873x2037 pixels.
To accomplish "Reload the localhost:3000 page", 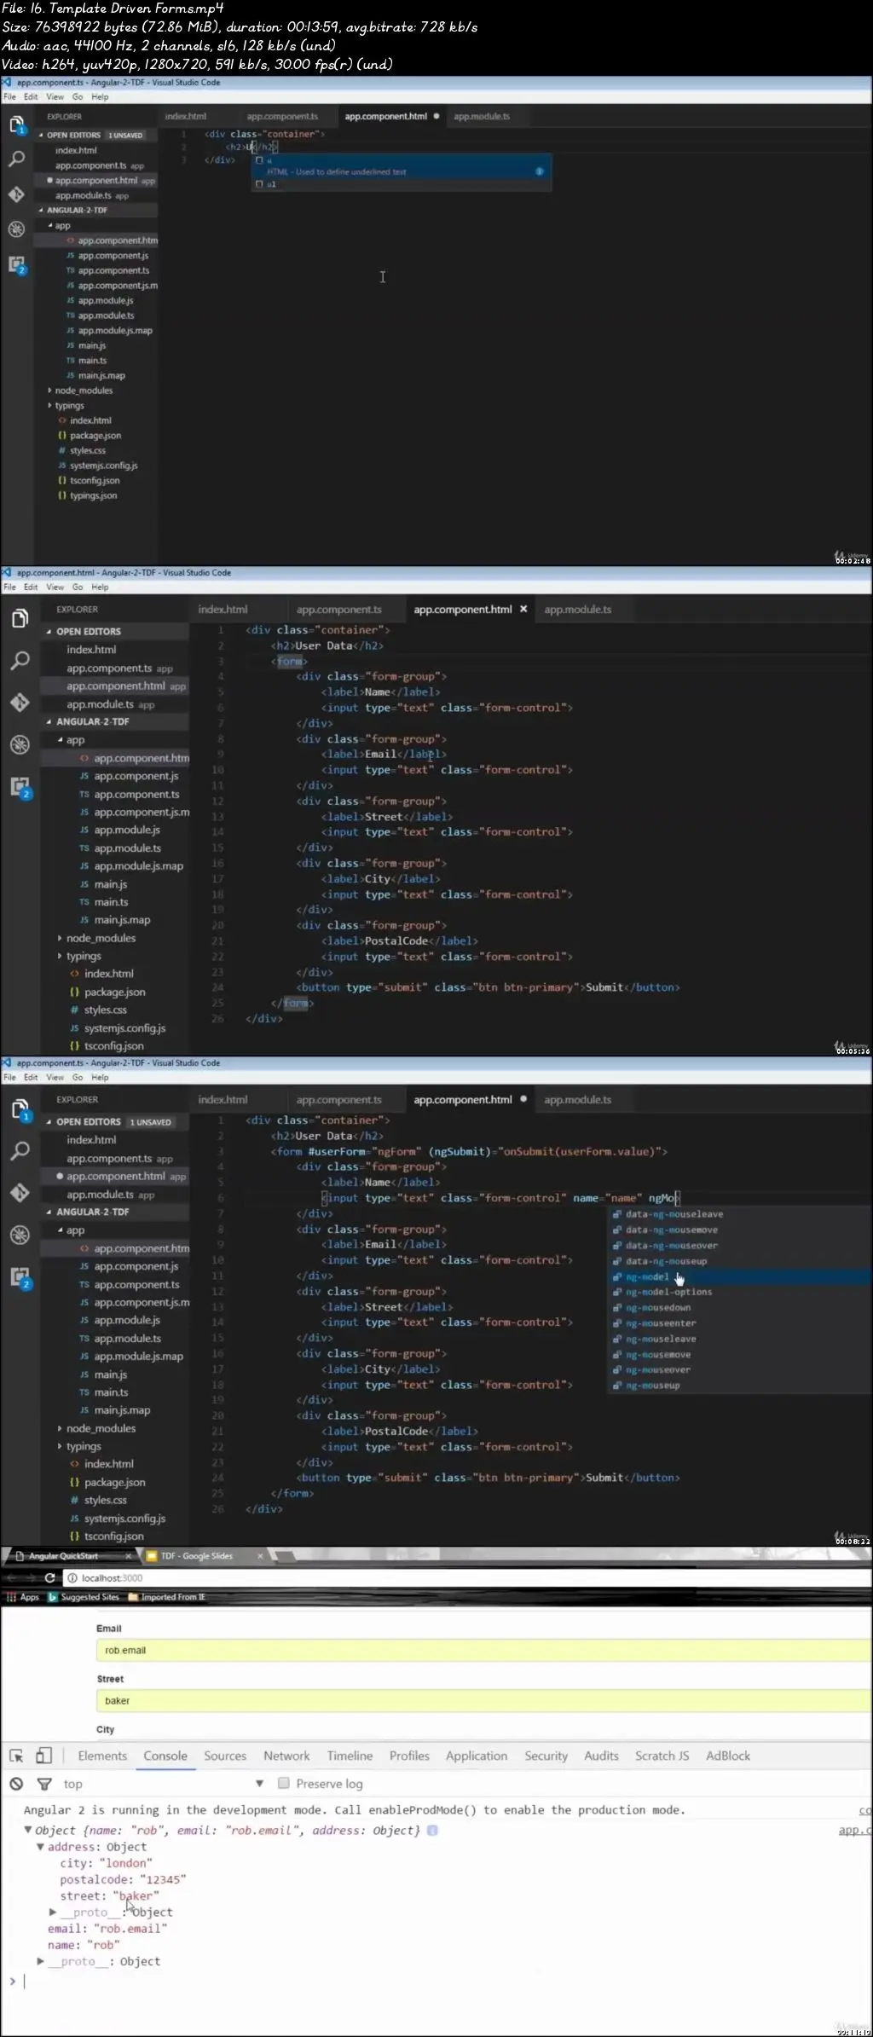I will tap(49, 1578).
